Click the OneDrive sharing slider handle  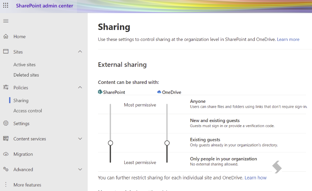[x=167, y=143]
